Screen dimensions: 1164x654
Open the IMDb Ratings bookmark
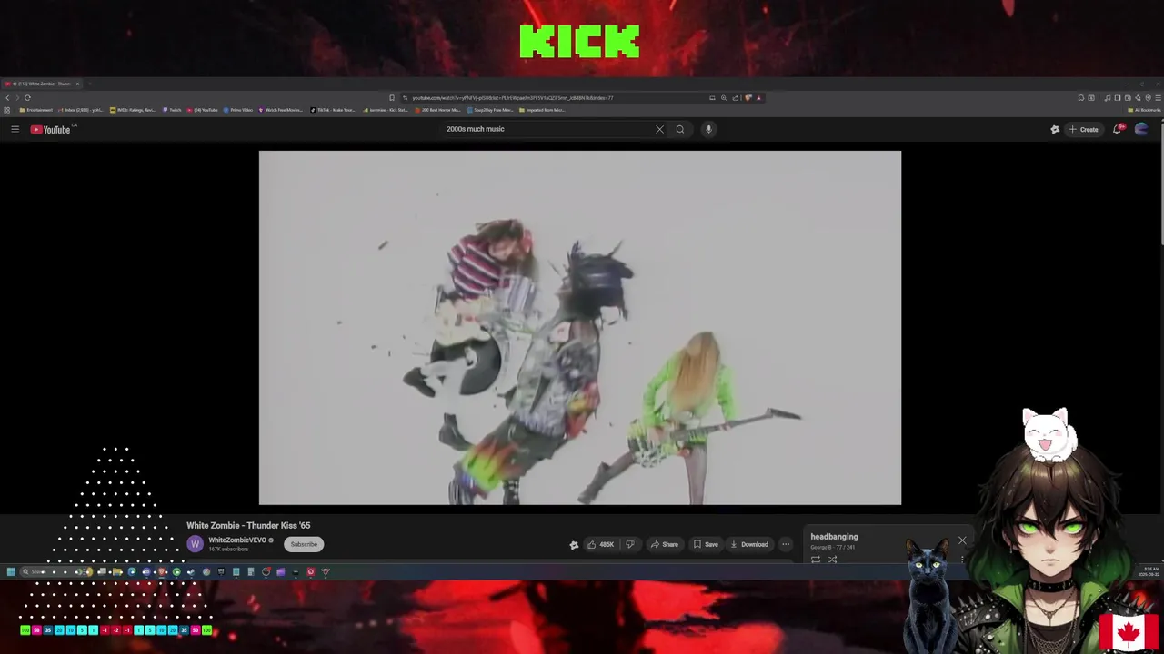[133, 110]
